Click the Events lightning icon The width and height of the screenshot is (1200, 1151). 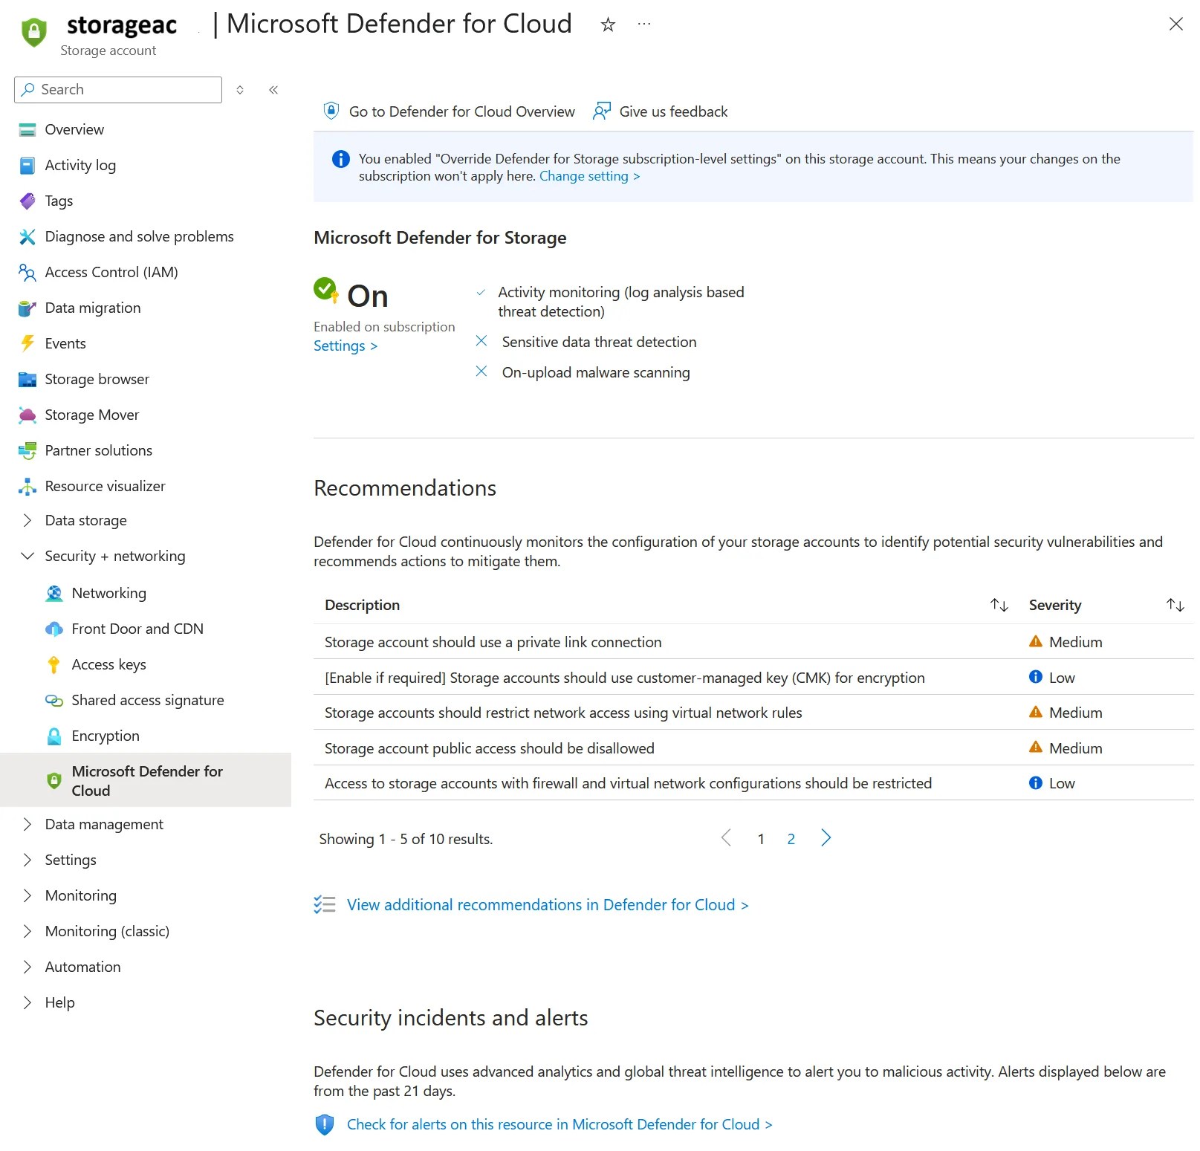pos(27,344)
